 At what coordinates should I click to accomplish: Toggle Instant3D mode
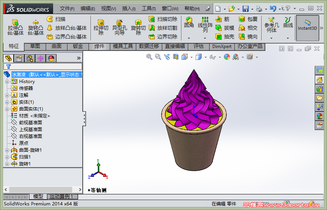(x=308, y=27)
